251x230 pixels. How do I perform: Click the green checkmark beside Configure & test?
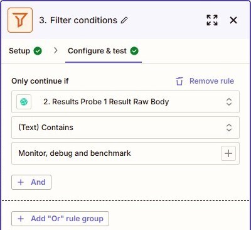pyautogui.click(x=134, y=51)
